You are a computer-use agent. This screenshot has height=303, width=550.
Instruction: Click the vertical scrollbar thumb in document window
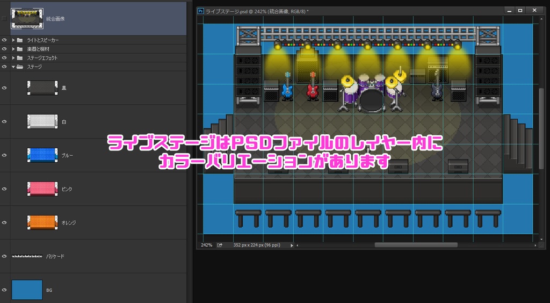click(x=541, y=128)
